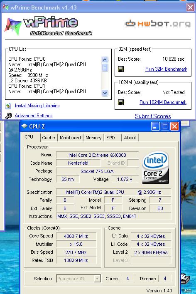Click the Revision value B3

tap(160, 208)
